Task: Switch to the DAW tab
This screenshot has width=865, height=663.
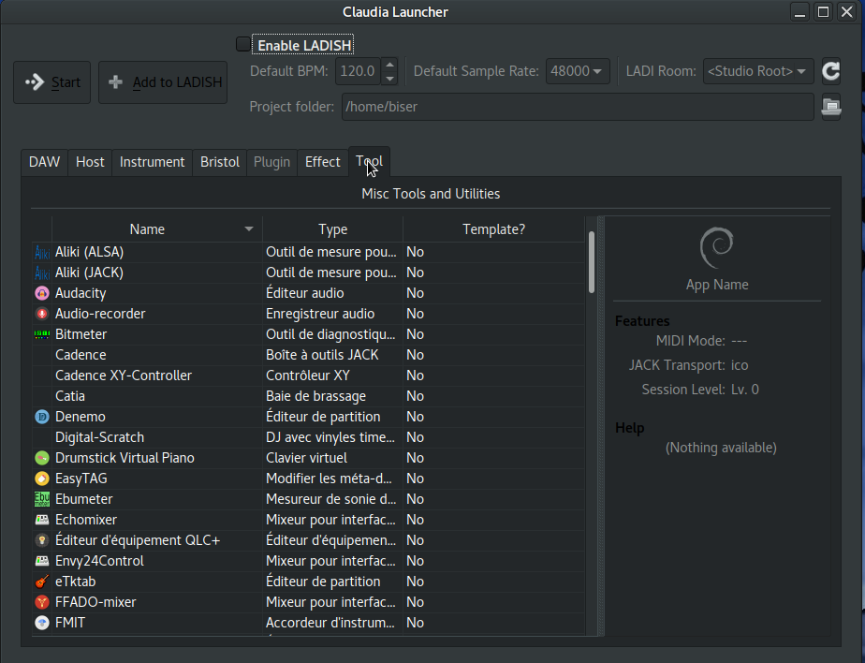Action: [44, 162]
